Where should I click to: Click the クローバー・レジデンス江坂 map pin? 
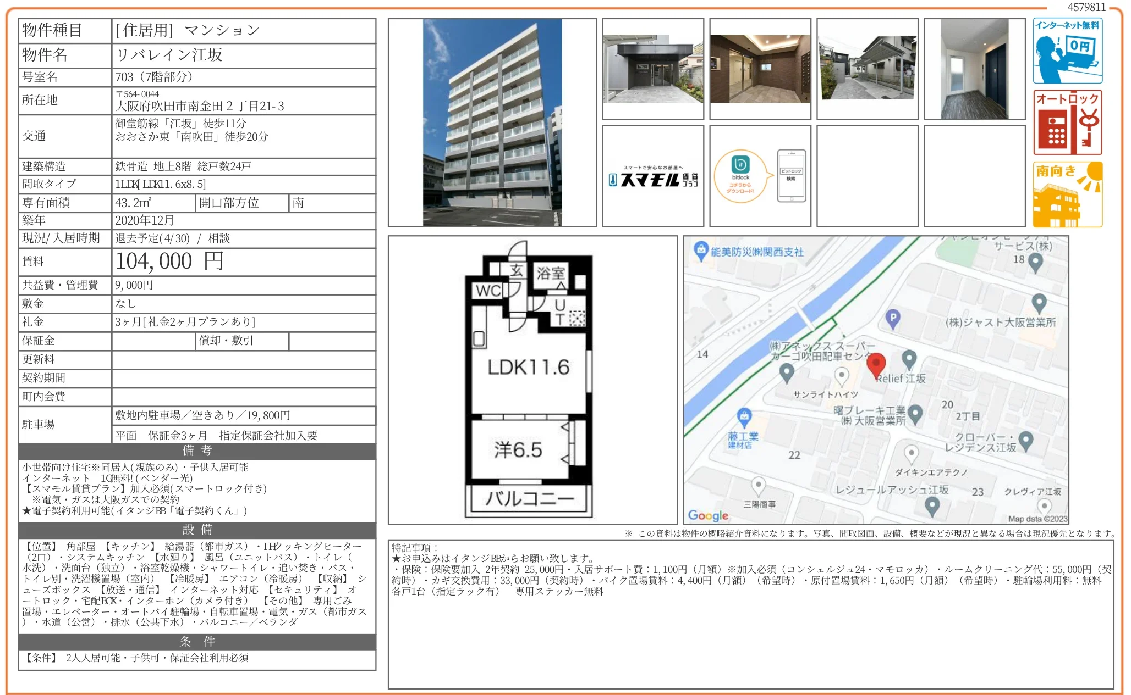point(1025,440)
